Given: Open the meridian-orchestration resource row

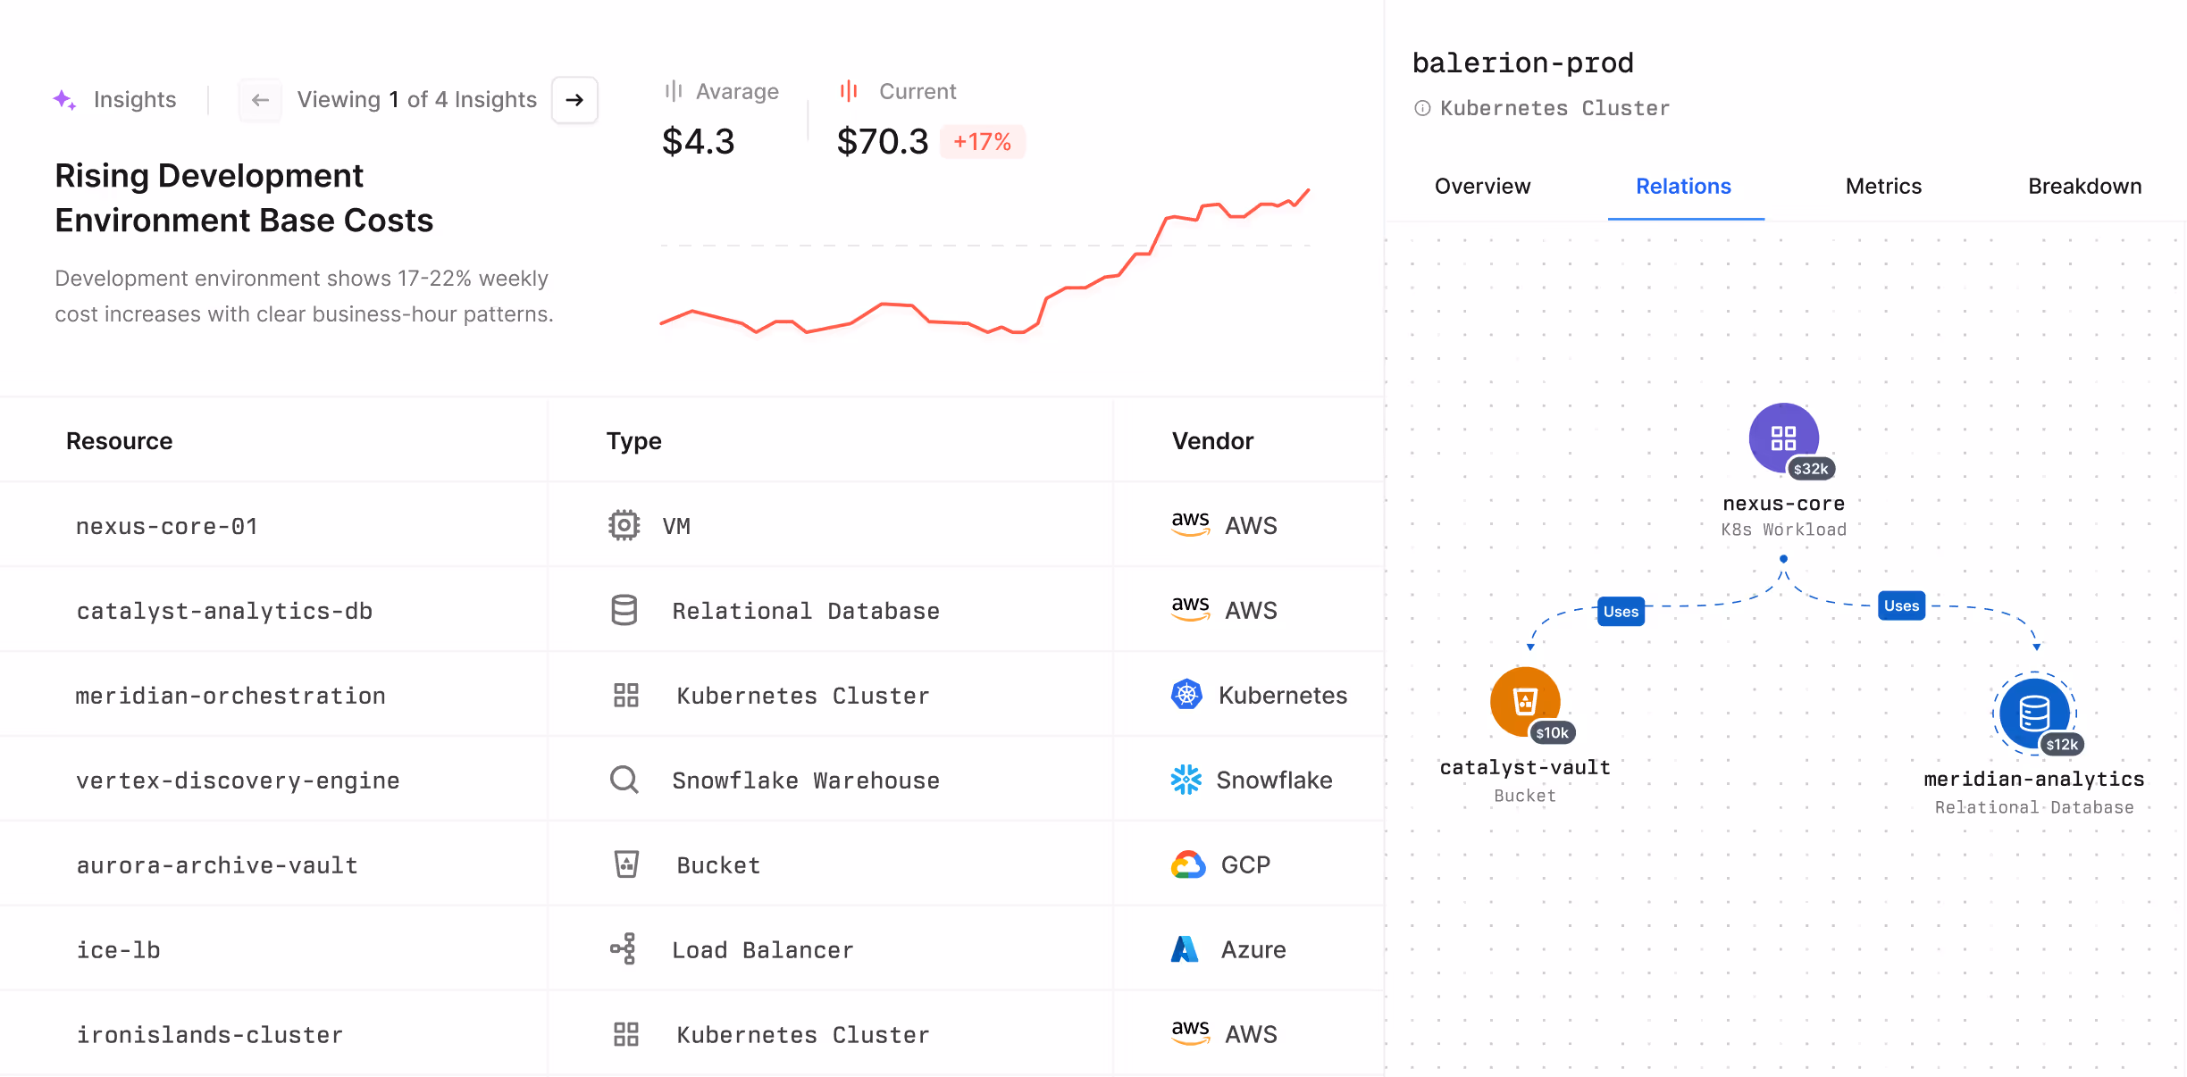Looking at the screenshot, I should 692,695.
